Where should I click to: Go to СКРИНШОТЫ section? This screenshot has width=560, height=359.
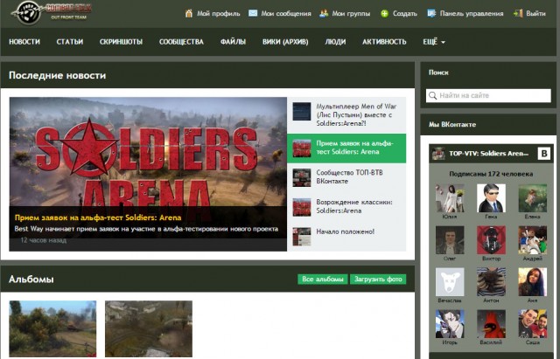click(121, 42)
